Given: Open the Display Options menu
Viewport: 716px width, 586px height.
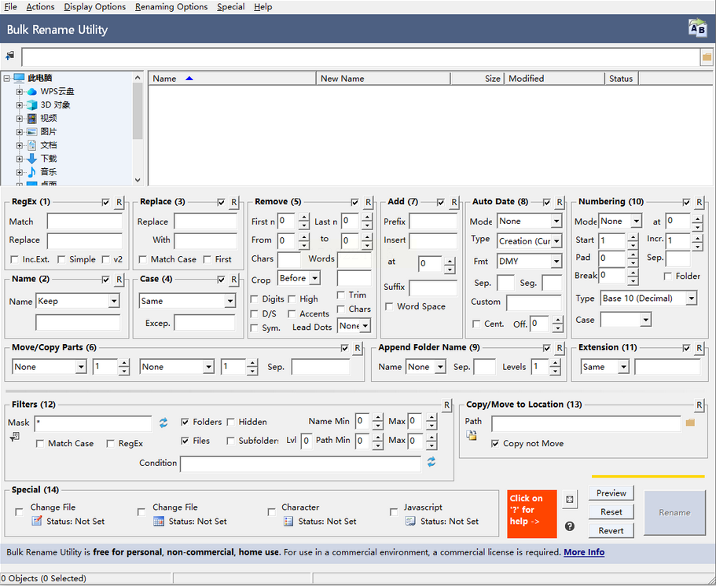Looking at the screenshot, I should 94,7.
